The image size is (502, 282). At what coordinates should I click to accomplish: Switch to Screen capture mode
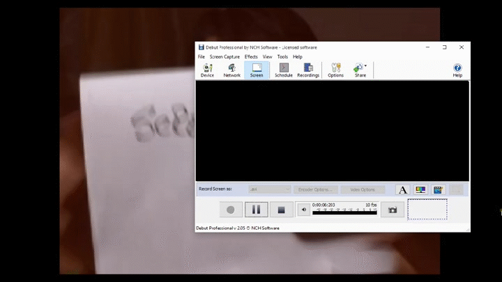(257, 70)
